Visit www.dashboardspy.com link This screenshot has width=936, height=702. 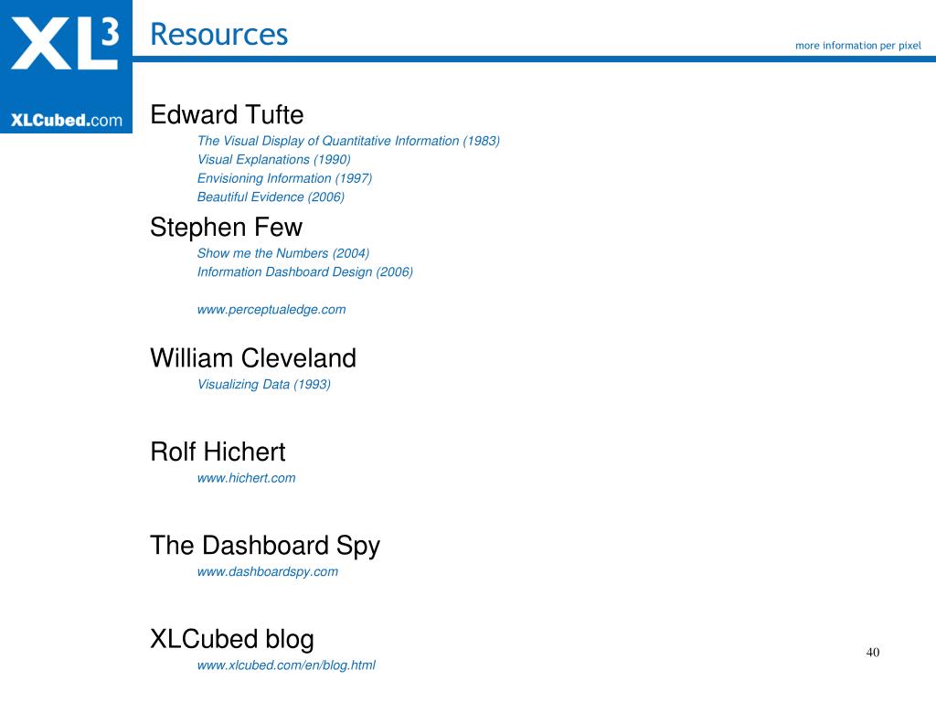268,572
